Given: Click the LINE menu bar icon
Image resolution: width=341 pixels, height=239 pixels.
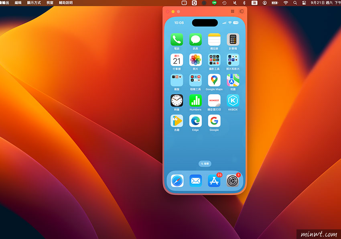Looking at the screenshot, I should click(214, 3).
